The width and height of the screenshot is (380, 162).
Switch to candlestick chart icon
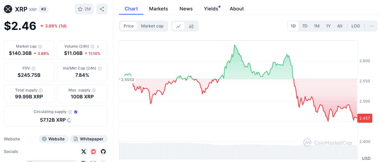click(x=191, y=26)
